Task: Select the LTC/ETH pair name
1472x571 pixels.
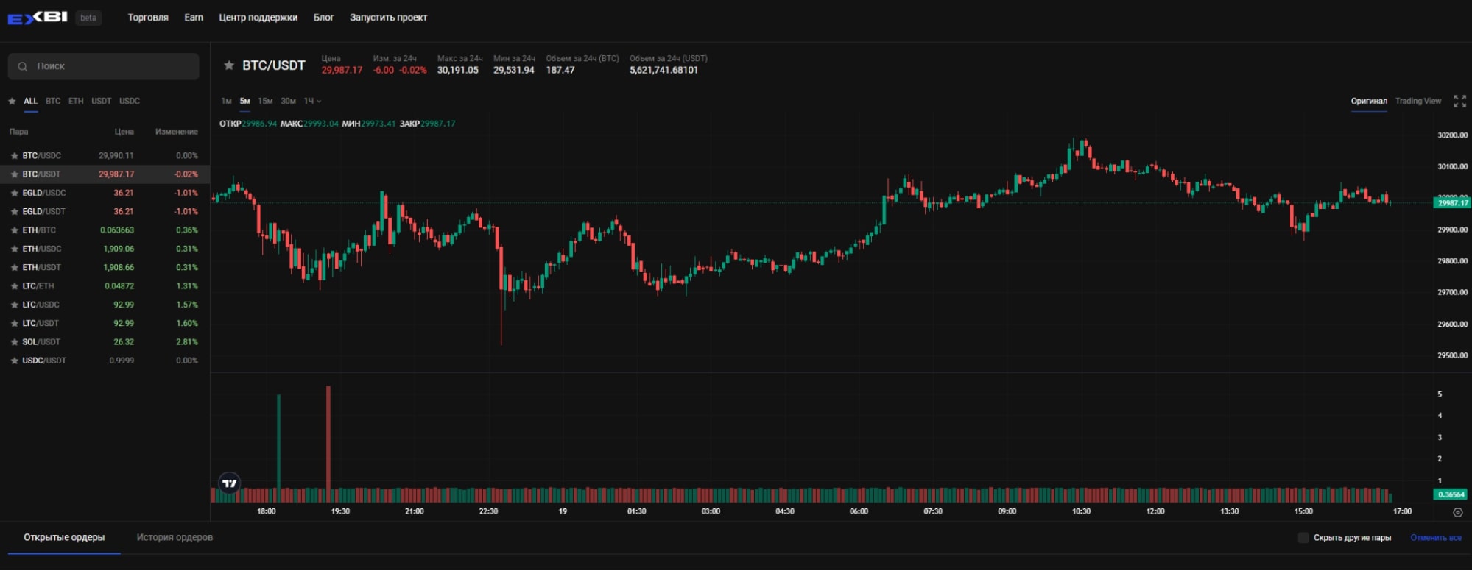Action: 38,286
